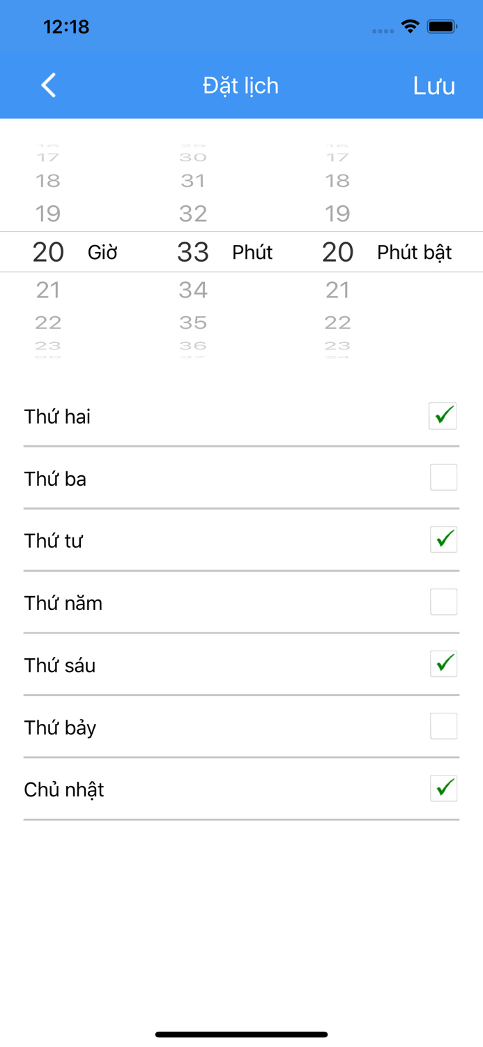Tap the status bar clock
The height and width of the screenshot is (1047, 483).
tap(66, 27)
